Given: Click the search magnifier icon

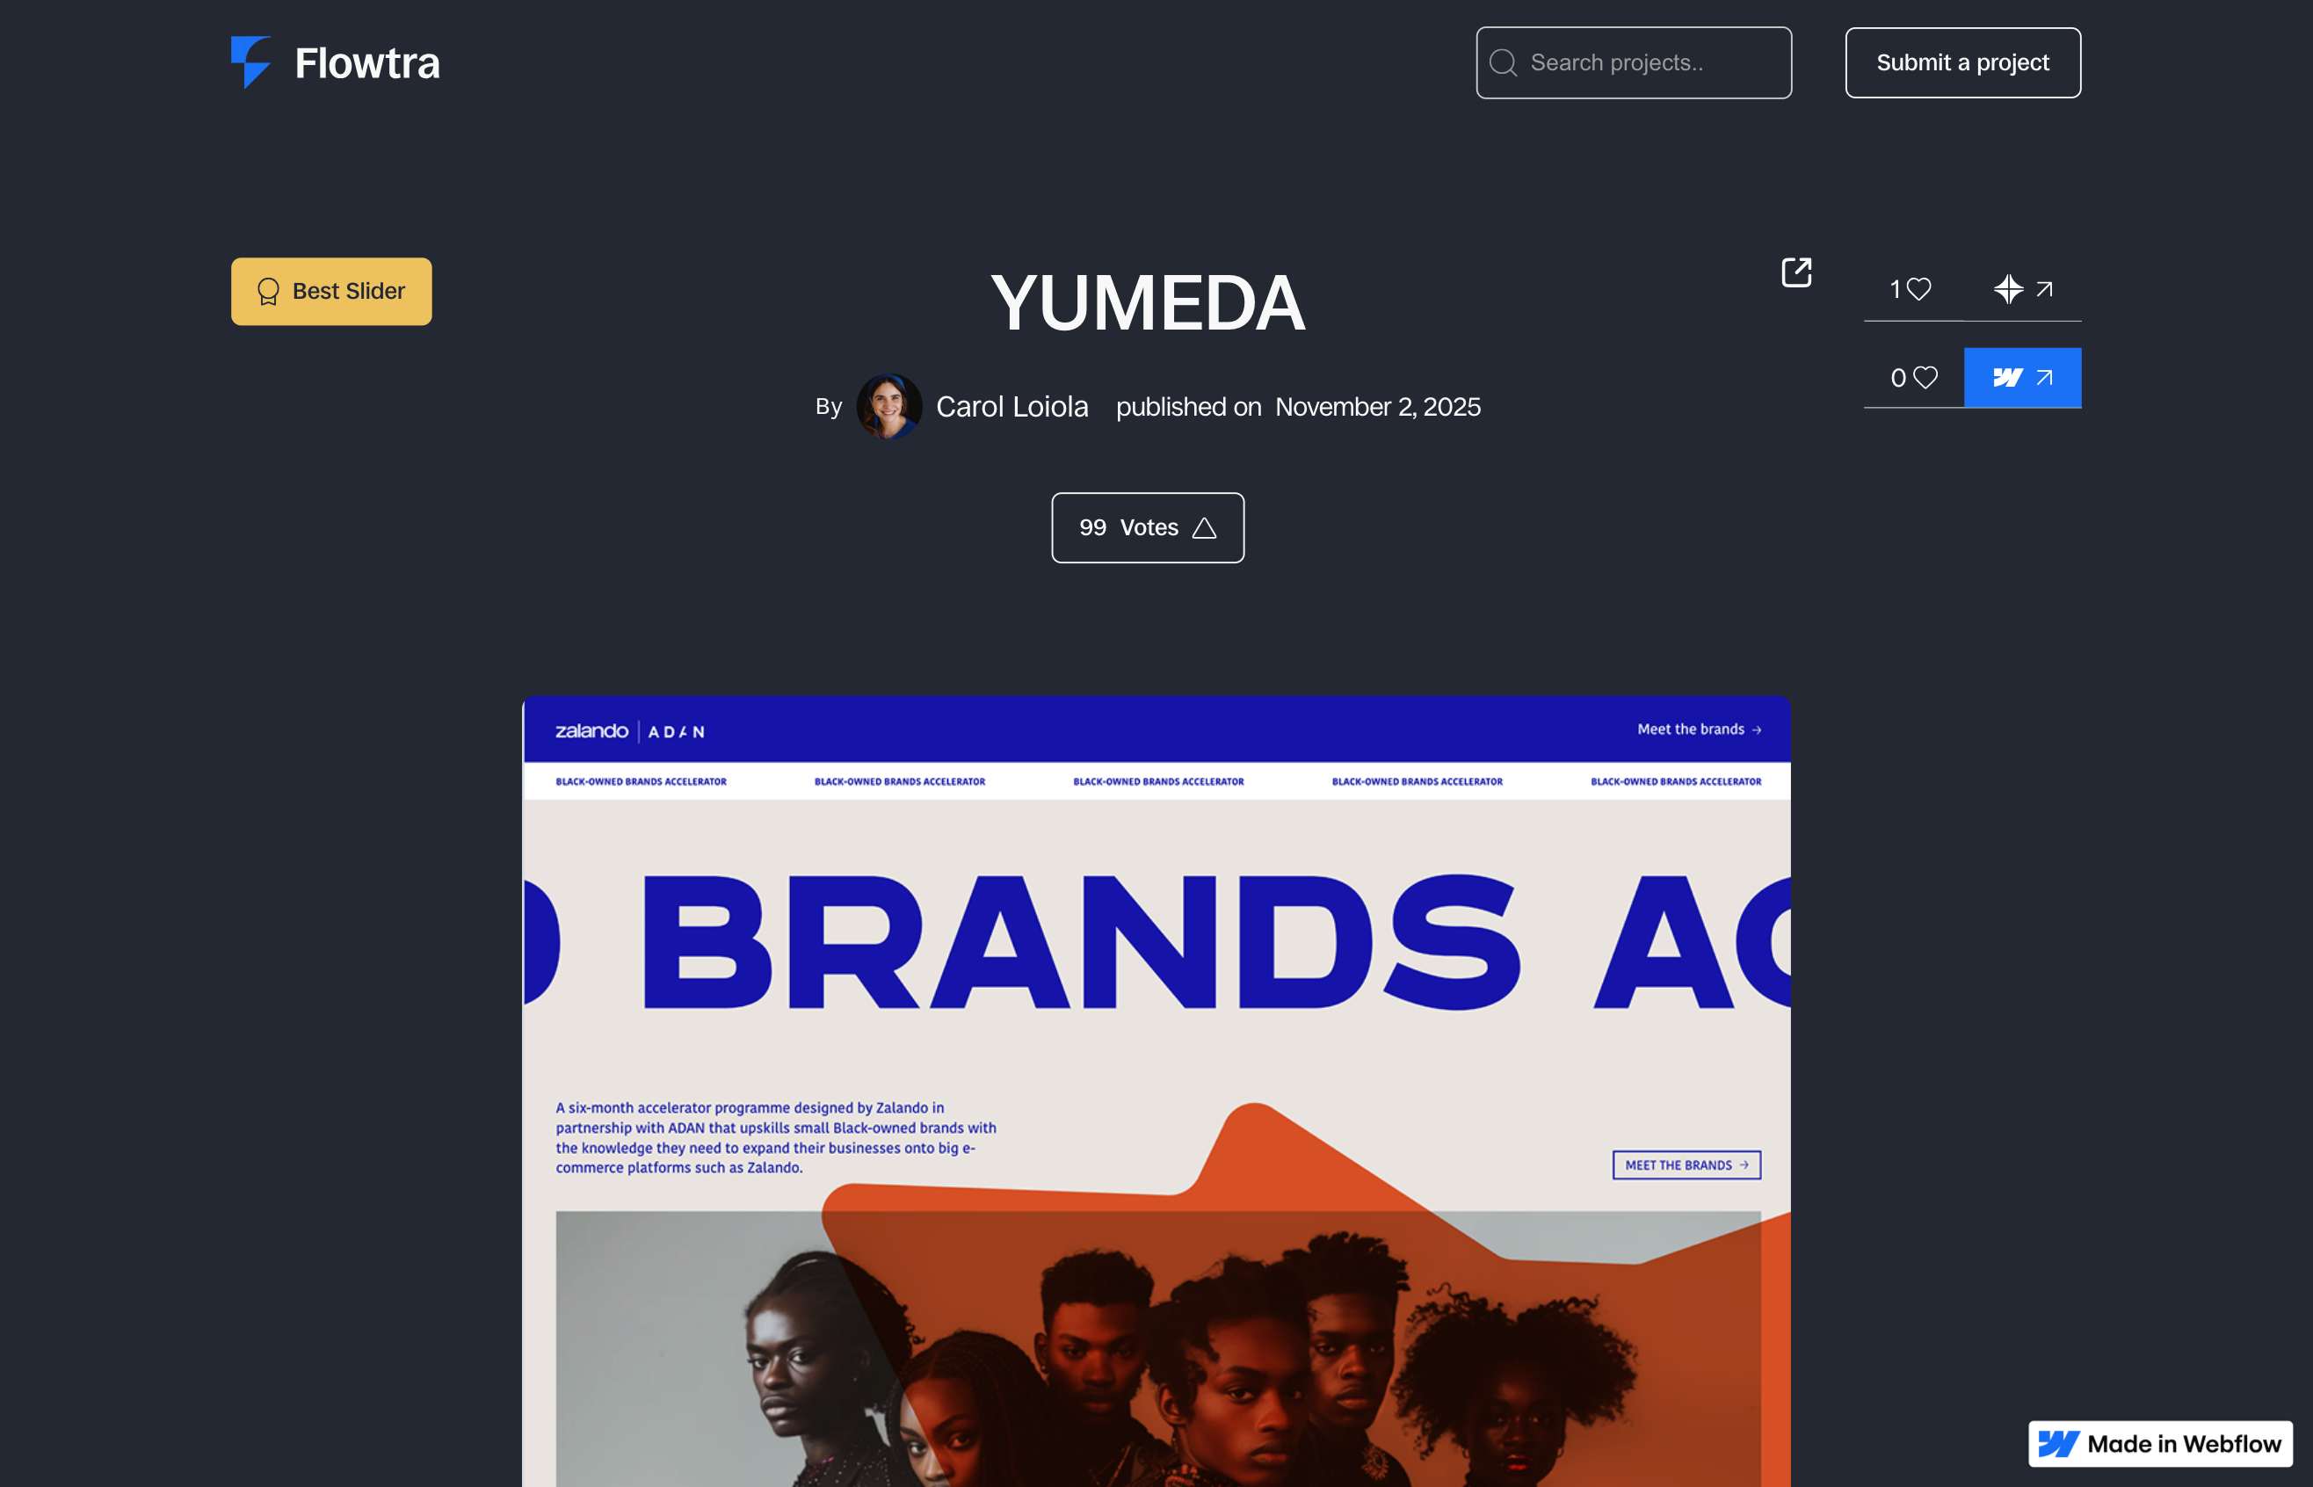Looking at the screenshot, I should (1503, 62).
